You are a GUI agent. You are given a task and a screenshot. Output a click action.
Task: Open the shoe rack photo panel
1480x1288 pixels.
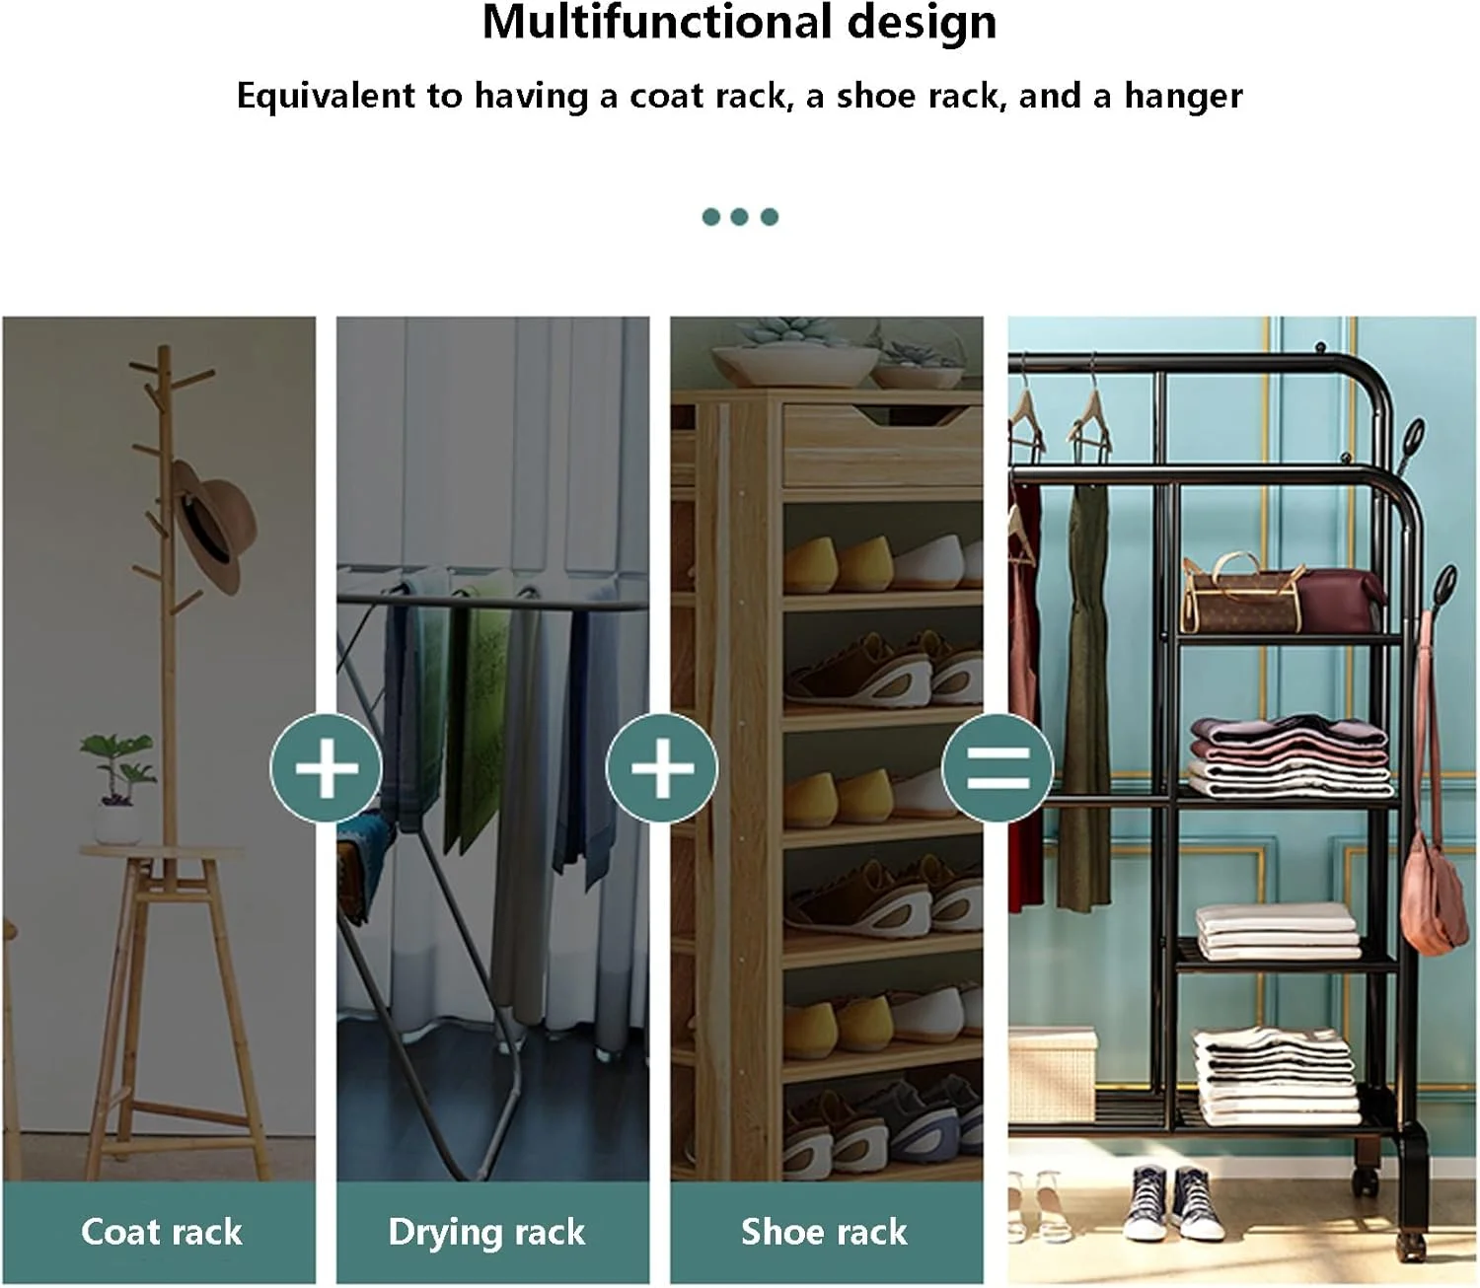click(x=827, y=750)
